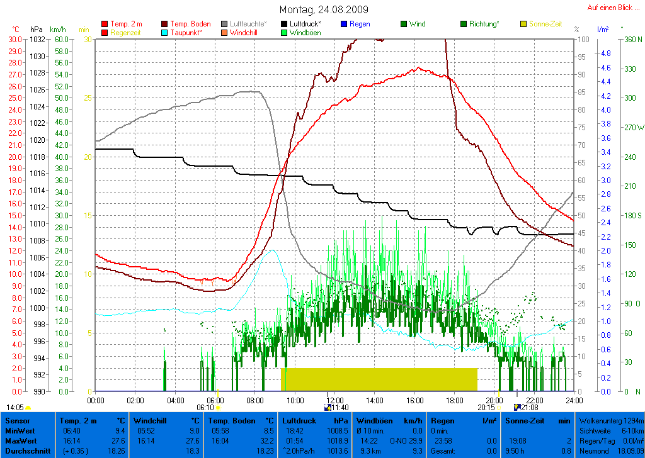This screenshot has width=645, height=458.
Task: Click the green Wind legend square
Action: click(x=404, y=24)
